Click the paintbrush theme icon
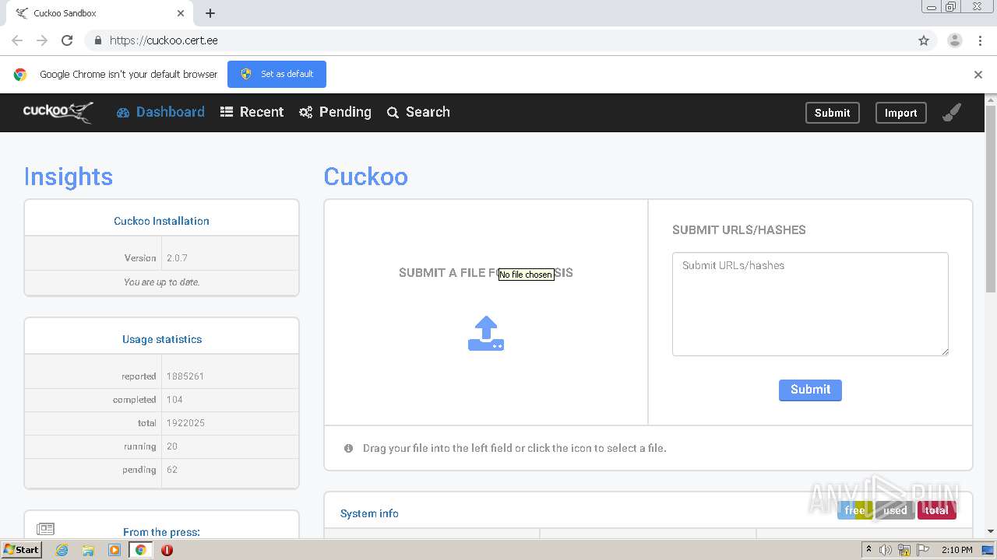 [x=952, y=113]
